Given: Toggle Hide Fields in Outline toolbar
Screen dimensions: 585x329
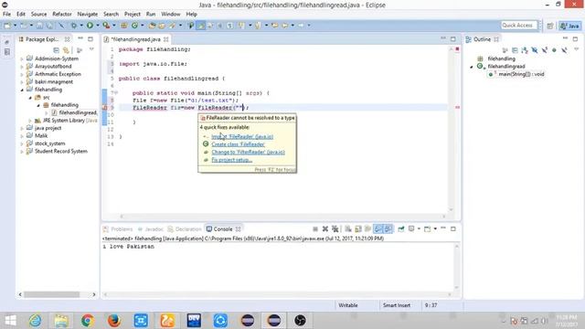Looking at the screenshot, I should click(535, 49).
